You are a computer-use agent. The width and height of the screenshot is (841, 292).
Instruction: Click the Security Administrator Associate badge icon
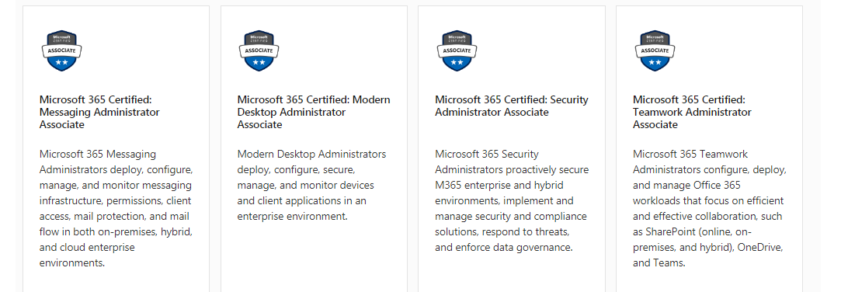click(457, 50)
